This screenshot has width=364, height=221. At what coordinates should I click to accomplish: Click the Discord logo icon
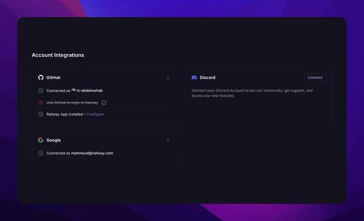click(194, 78)
